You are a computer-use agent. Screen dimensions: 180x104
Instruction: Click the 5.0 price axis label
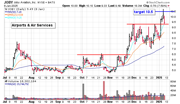[x=174, y=70]
